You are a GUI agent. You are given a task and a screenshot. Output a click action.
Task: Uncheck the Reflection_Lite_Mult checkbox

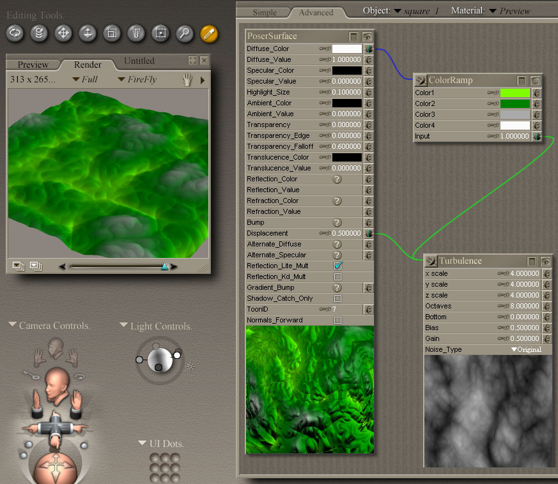pos(338,266)
